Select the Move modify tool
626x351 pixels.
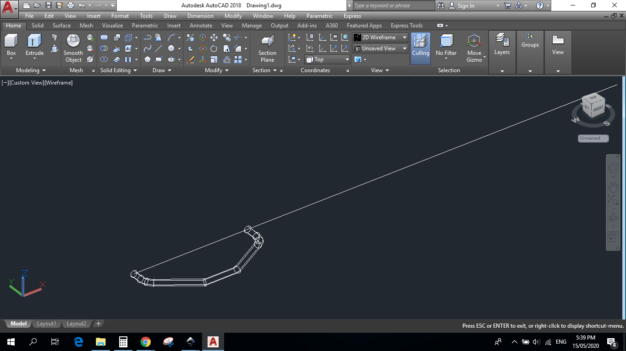[x=214, y=37]
